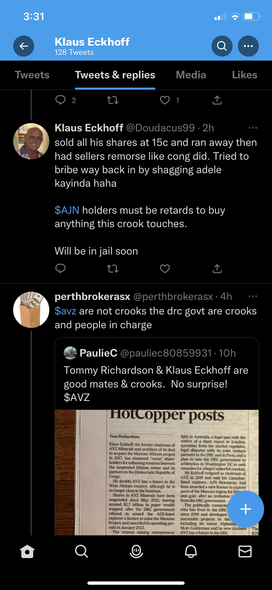This screenshot has height=590, width=272.
Task: Switch to the Media tab
Action: point(191,75)
